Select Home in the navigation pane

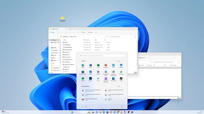[x=54, y=40]
